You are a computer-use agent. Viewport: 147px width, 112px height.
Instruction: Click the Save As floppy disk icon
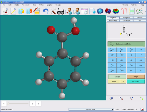coord(37,11)
